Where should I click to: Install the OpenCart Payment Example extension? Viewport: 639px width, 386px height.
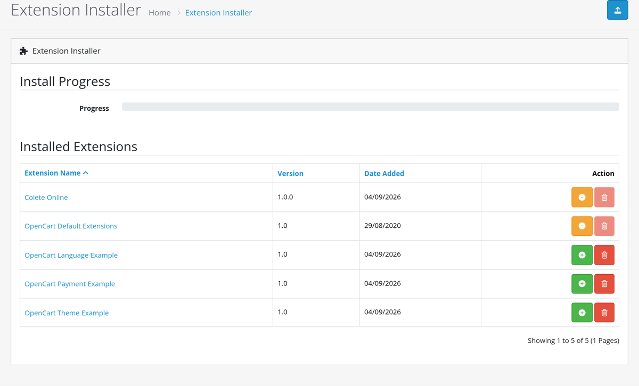tap(582, 284)
